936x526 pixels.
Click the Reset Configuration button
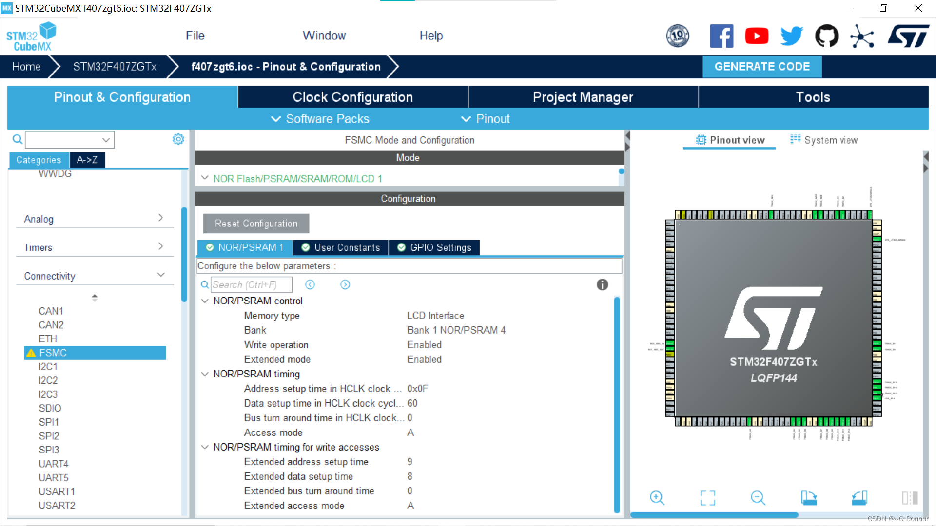click(256, 224)
